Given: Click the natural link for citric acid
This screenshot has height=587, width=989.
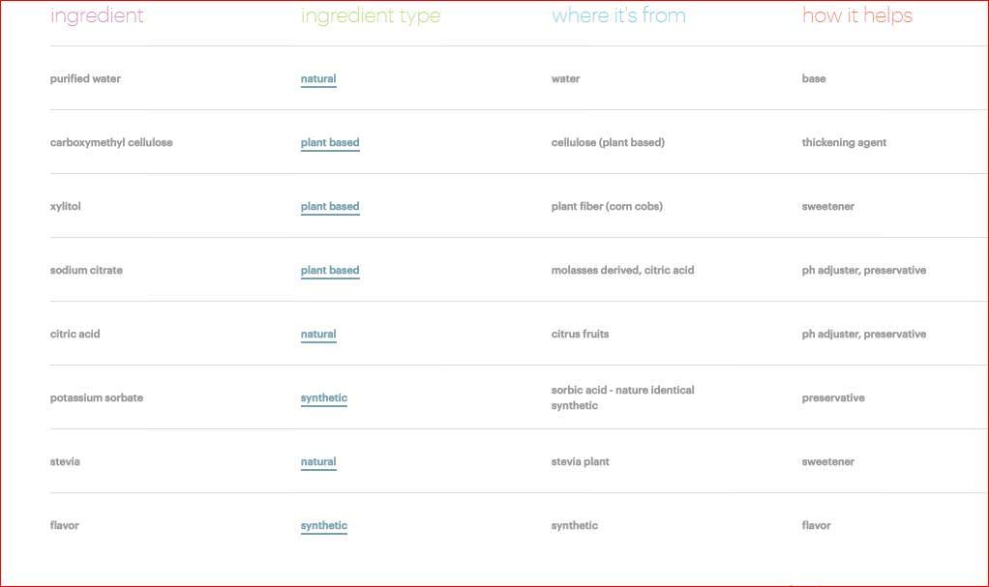Looking at the screenshot, I should pos(318,335).
